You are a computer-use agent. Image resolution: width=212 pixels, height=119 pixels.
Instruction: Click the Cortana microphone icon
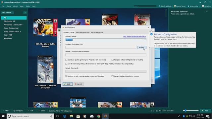point(51,116)
